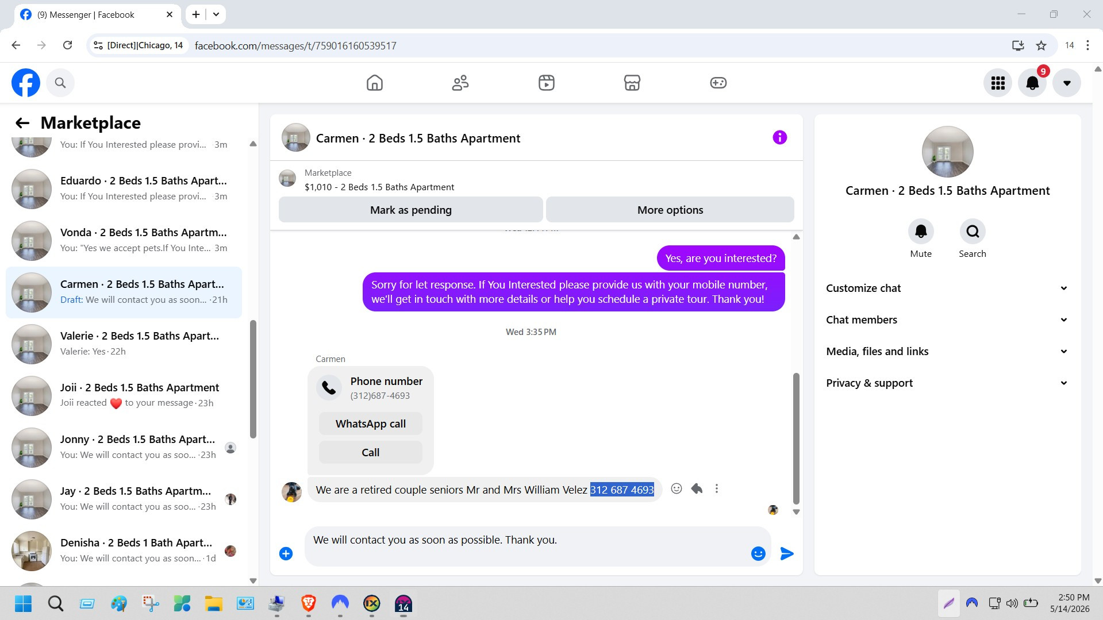
Task: Open a new browser tab plus button
Action: point(196,14)
